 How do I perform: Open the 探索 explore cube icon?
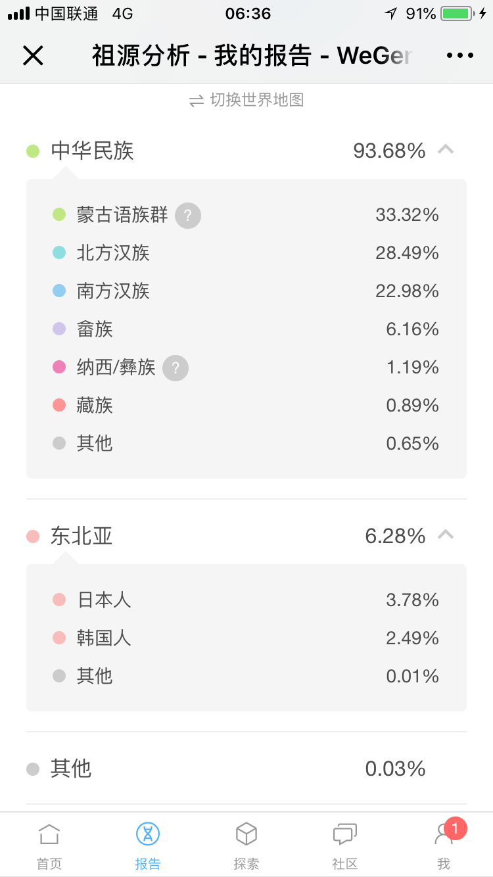(x=246, y=845)
